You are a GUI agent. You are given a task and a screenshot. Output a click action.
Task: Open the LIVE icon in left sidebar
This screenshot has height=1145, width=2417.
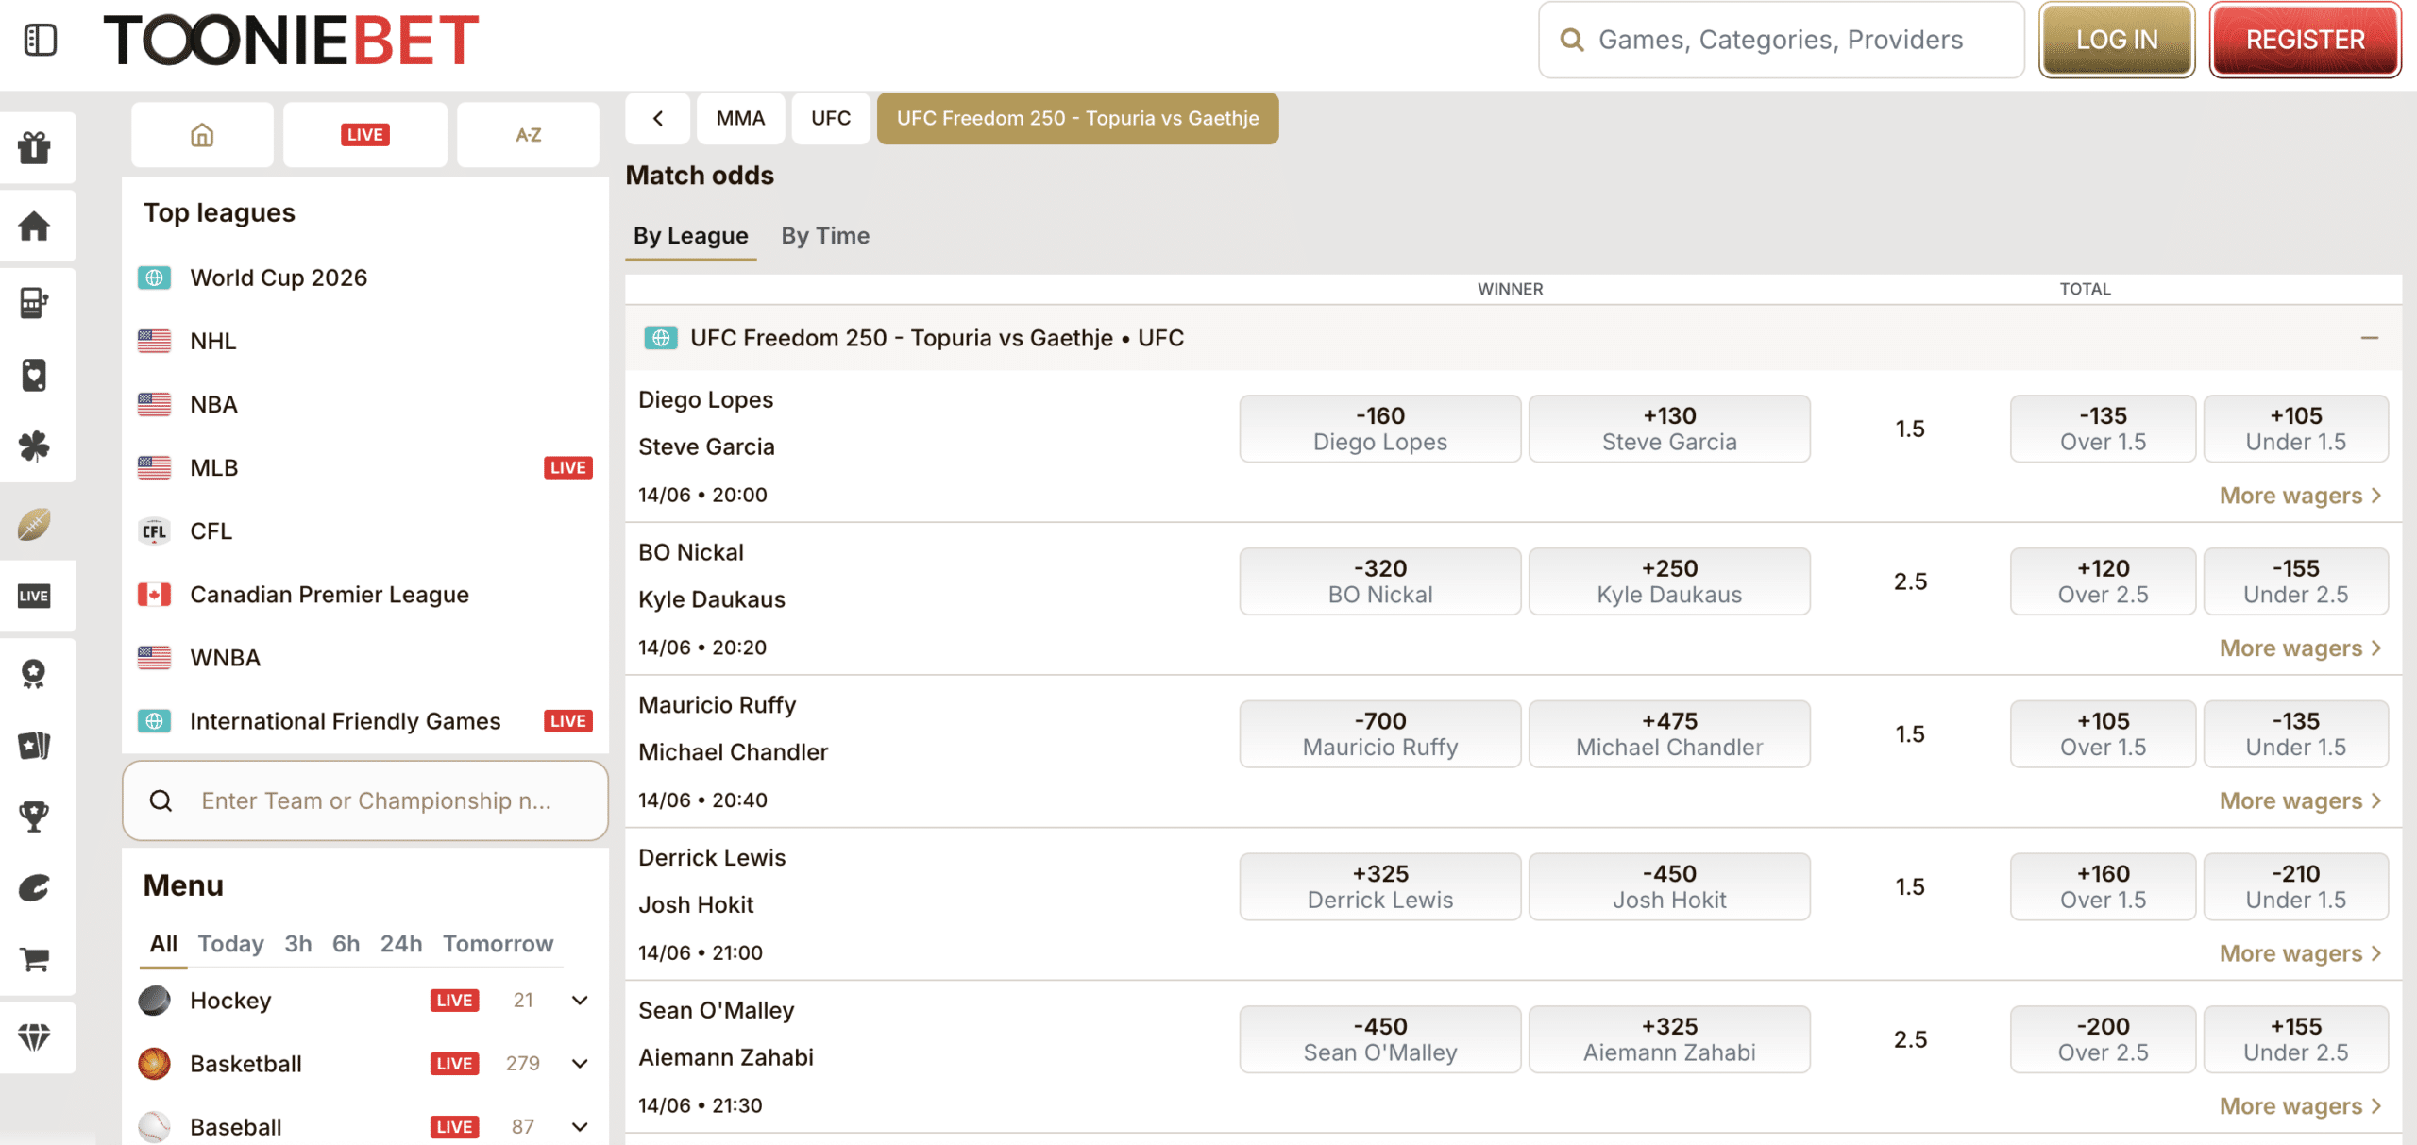click(35, 596)
